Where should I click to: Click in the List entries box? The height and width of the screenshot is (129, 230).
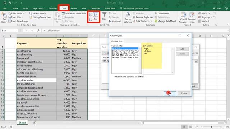pyautogui.click(x=158, y=61)
